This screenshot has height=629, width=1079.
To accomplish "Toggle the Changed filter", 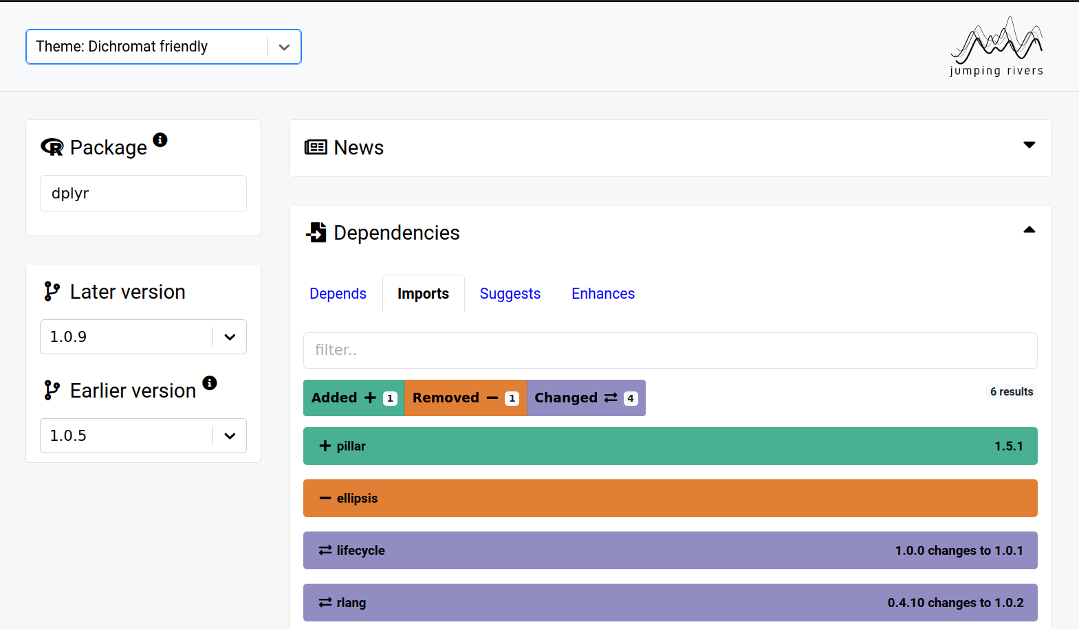I will pos(586,398).
